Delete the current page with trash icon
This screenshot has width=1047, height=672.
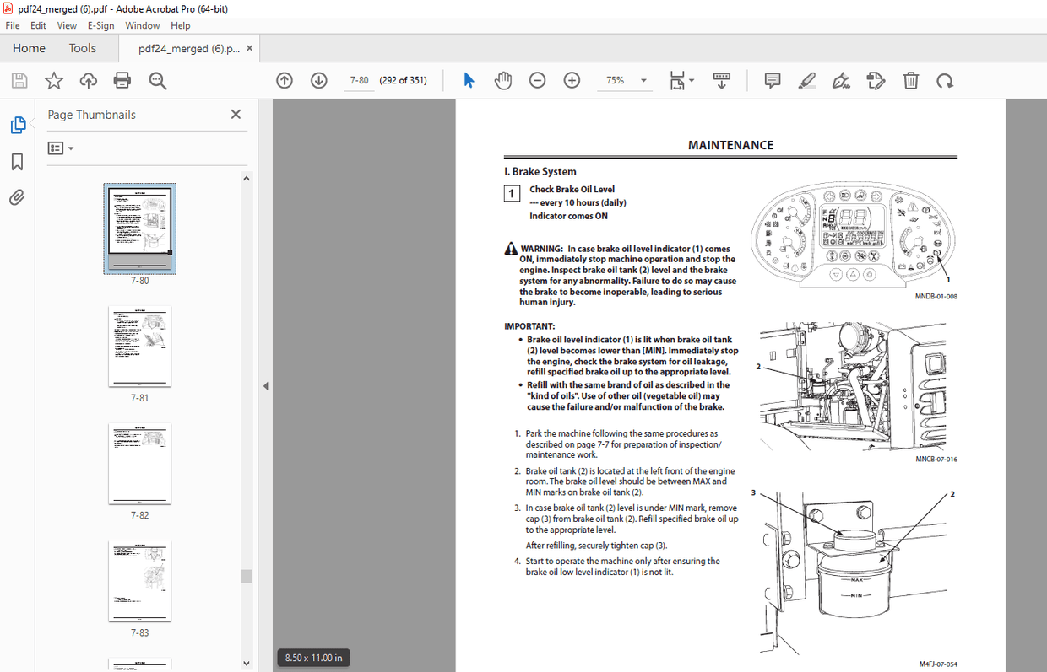coord(910,80)
